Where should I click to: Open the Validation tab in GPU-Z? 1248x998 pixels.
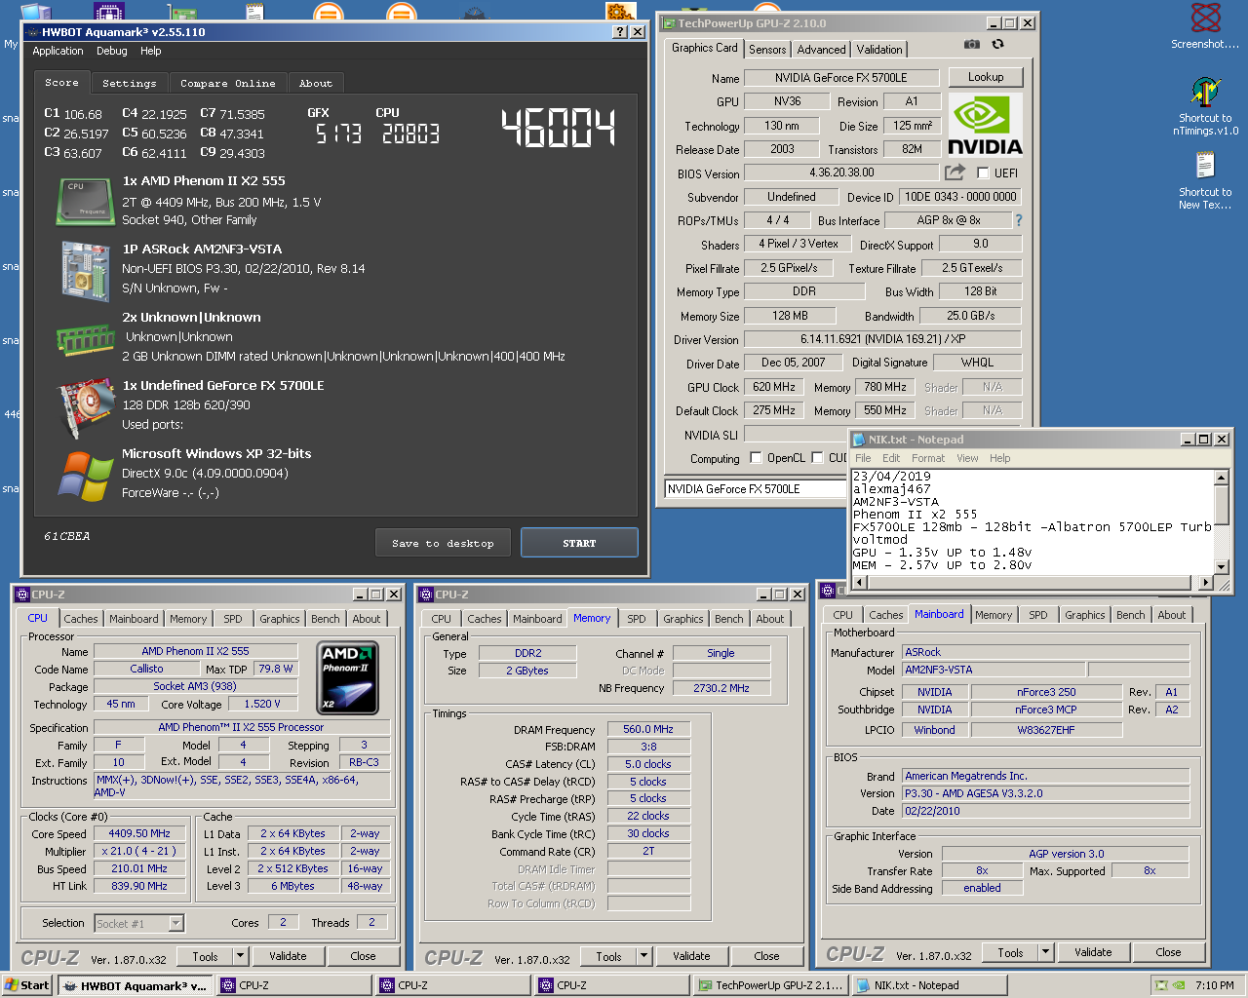tap(879, 50)
